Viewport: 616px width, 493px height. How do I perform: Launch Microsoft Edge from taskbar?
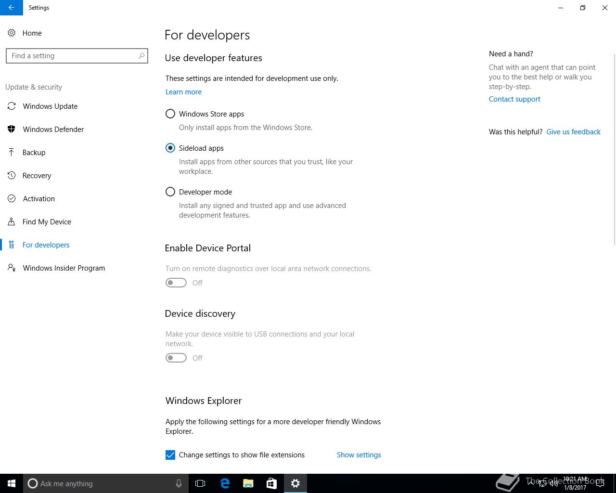pos(225,483)
